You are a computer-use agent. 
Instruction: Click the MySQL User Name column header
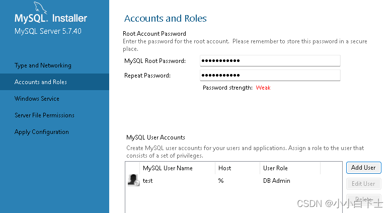click(168, 168)
